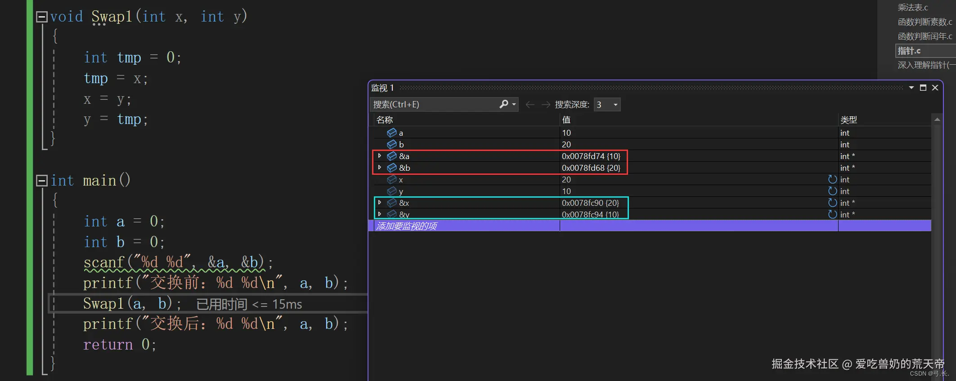Select value 10 of variable a
This screenshot has width=956, height=381.
coord(566,133)
